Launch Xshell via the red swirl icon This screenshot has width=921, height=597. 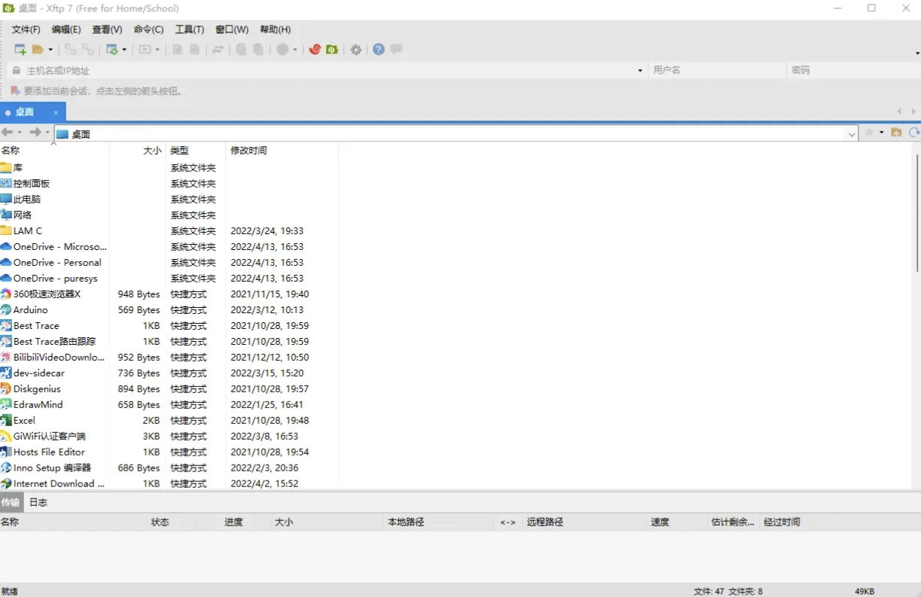315,50
